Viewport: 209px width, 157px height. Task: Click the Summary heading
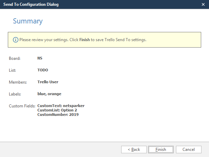pyautogui.click(x=28, y=21)
